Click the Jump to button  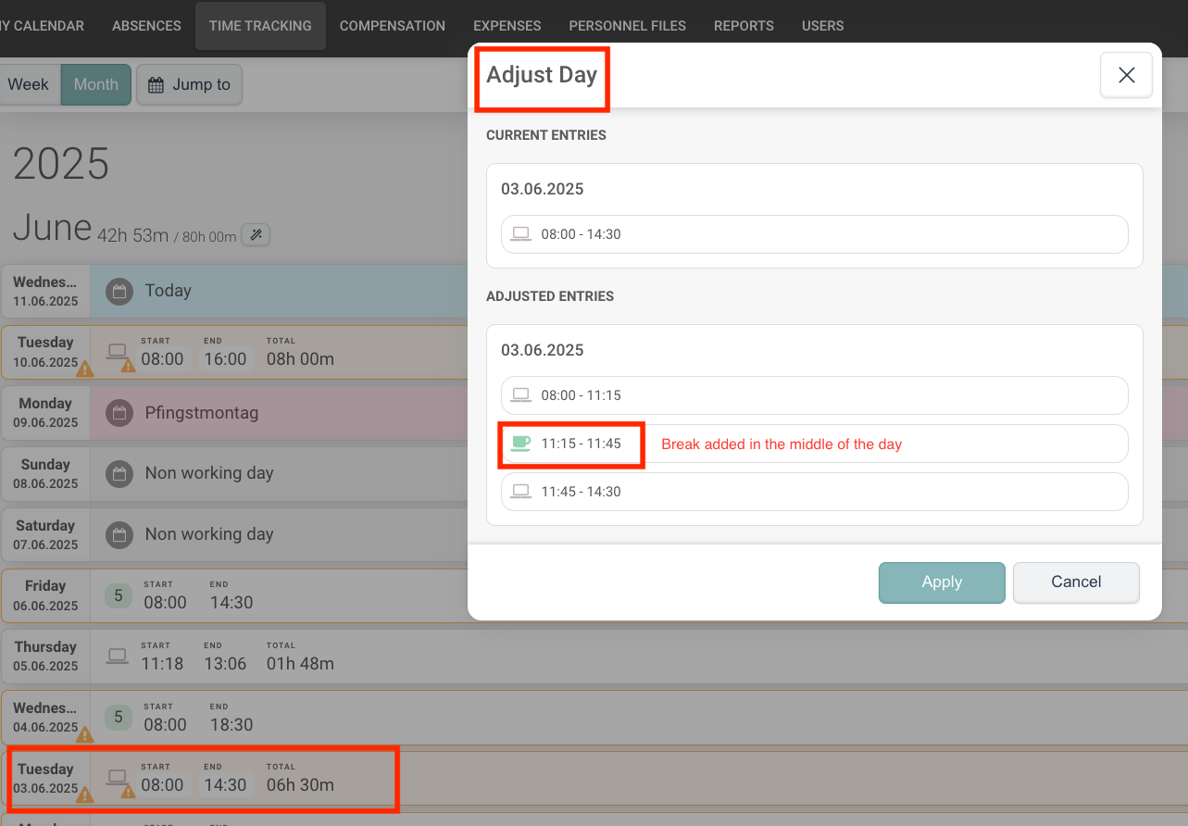click(189, 84)
